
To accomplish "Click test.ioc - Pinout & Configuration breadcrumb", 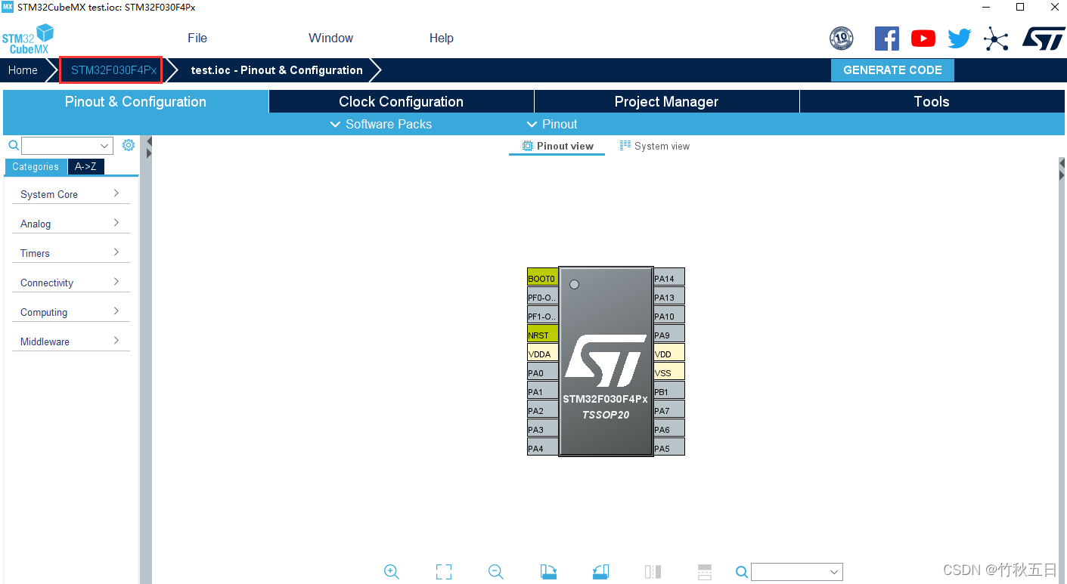I will pyautogui.click(x=277, y=70).
